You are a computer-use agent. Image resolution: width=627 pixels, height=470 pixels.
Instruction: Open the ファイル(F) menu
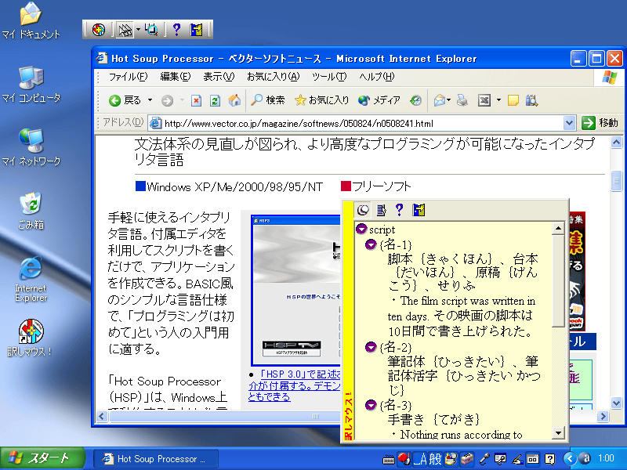pyautogui.click(x=128, y=76)
